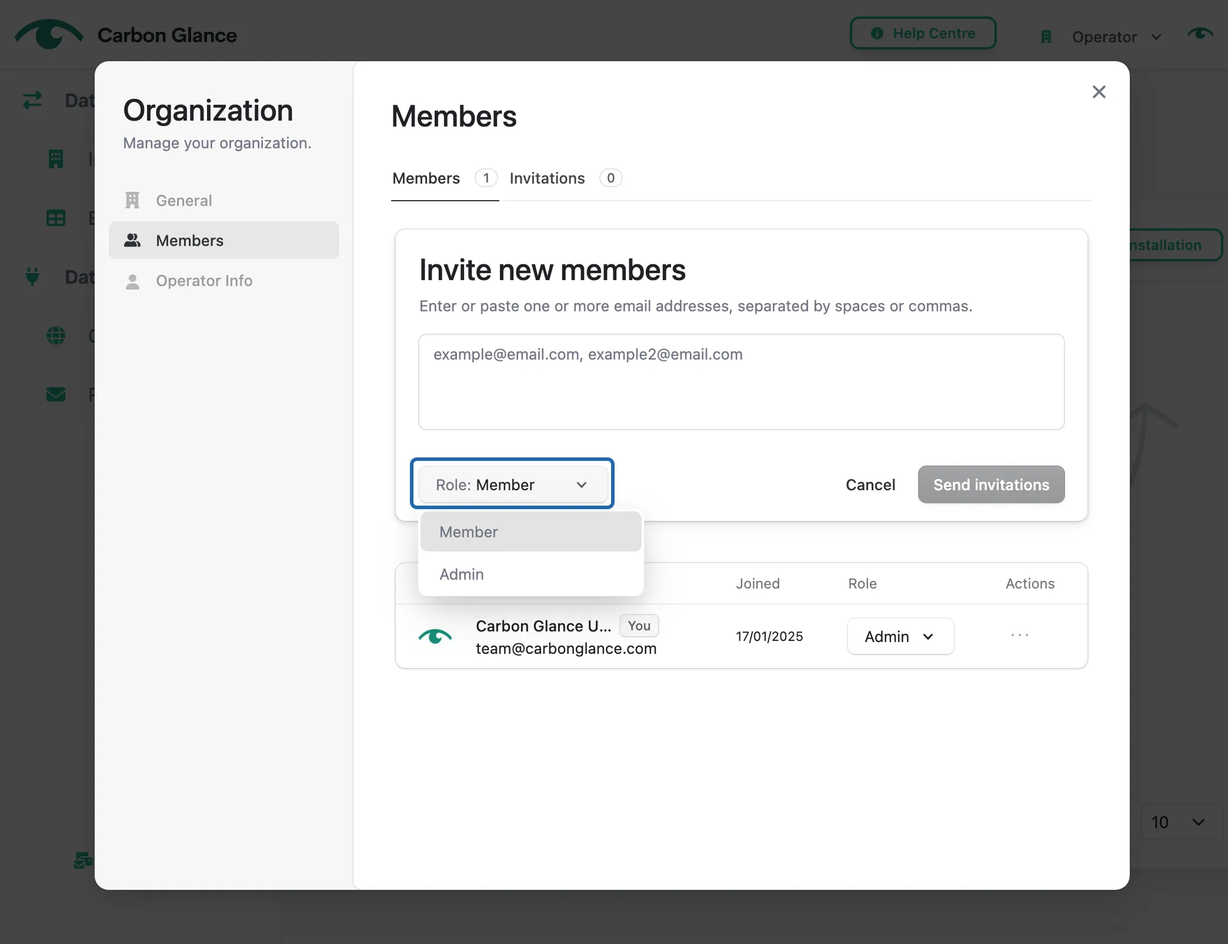Switch to the Invitations tab
Viewport: 1228px width, 944px height.
point(565,178)
